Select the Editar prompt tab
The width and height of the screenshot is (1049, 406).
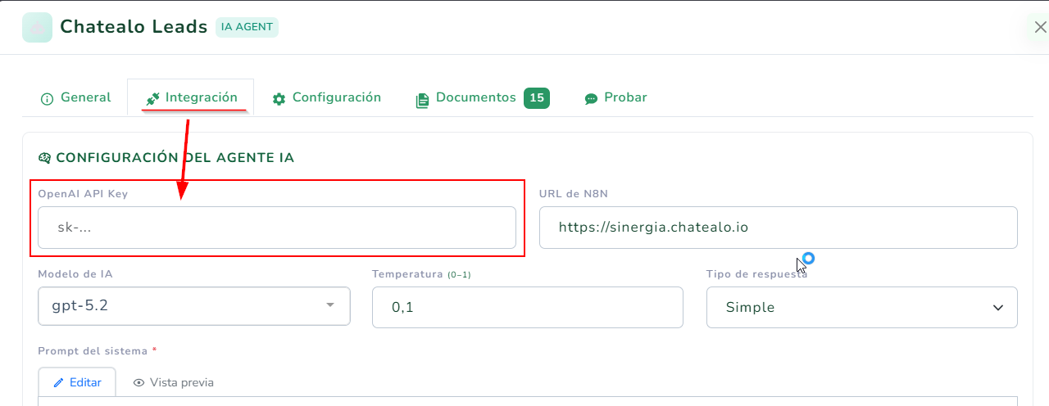point(77,382)
